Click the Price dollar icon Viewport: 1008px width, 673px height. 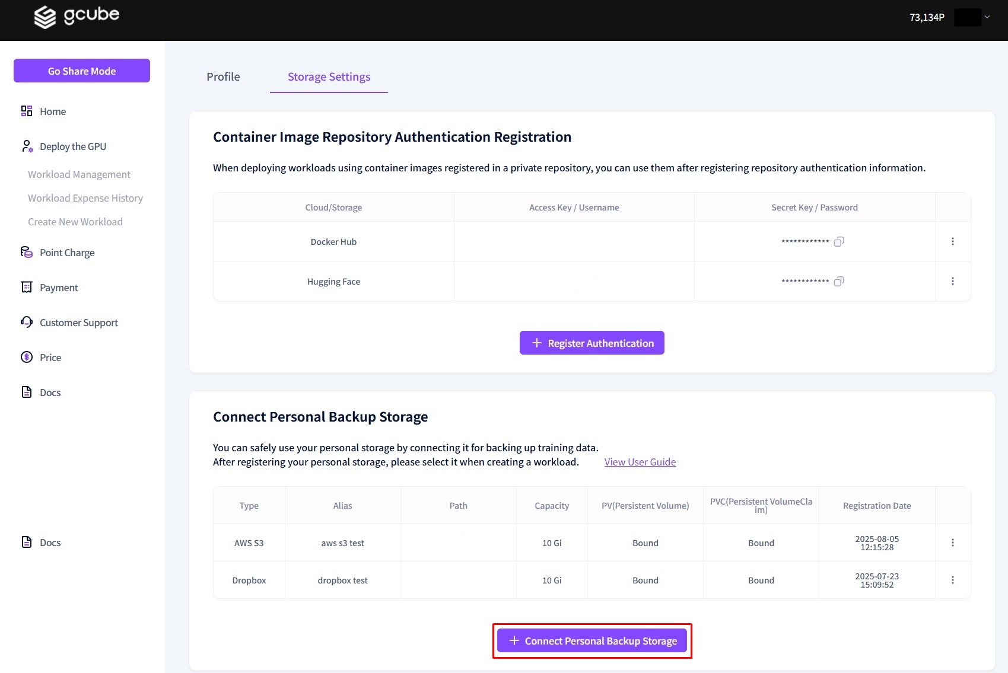[x=26, y=357]
